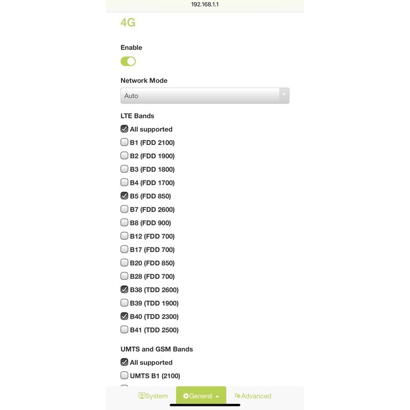This screenshot has height=410, width=410.
Task: Expand the General menu caret
Action: tap(217, 396)
